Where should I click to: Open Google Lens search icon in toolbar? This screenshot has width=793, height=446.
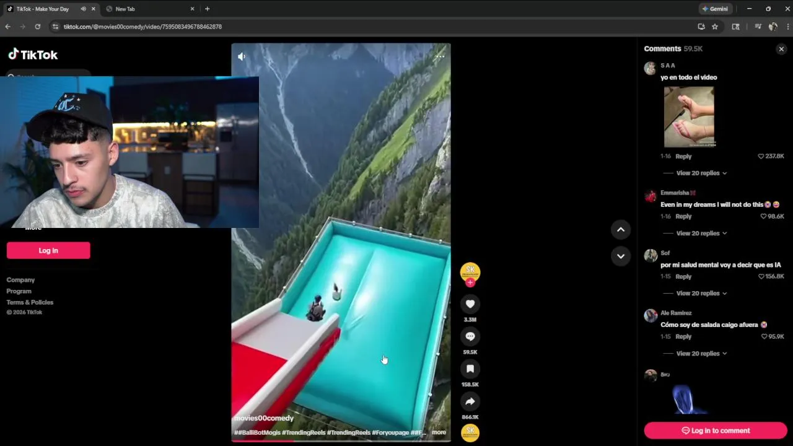tap(735, 27)
